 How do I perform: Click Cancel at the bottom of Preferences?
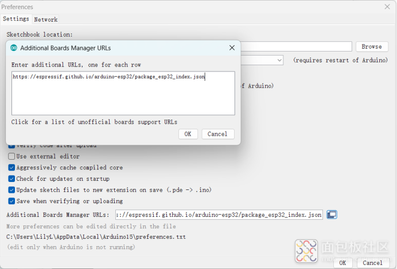(x=372, y=263)
